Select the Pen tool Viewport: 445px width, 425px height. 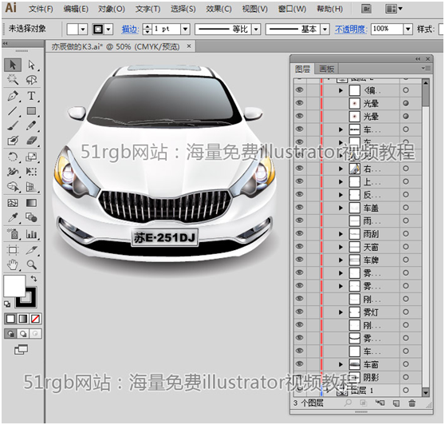point(13,96)
